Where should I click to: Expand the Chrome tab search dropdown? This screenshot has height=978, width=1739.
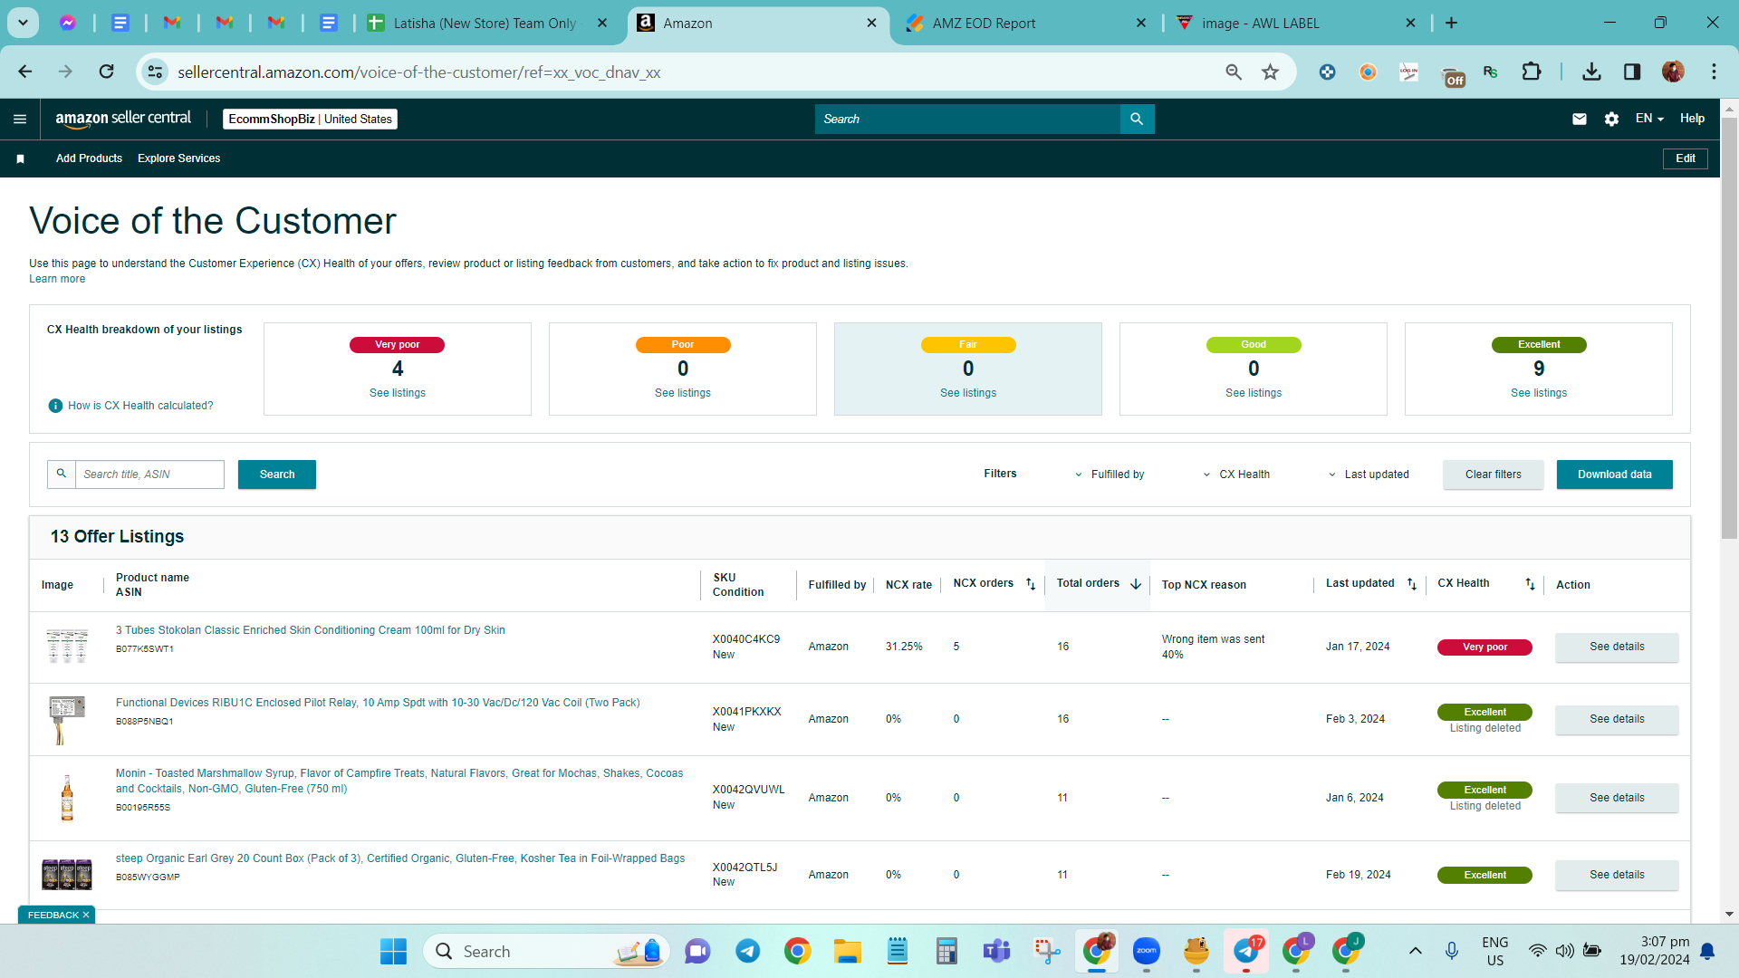click(x=23, y=23)
